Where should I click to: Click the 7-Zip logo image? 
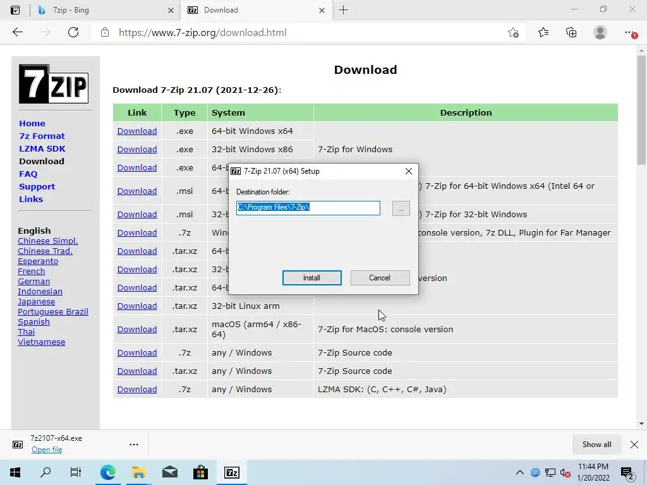pyautogui.click(x=54, y=84)
